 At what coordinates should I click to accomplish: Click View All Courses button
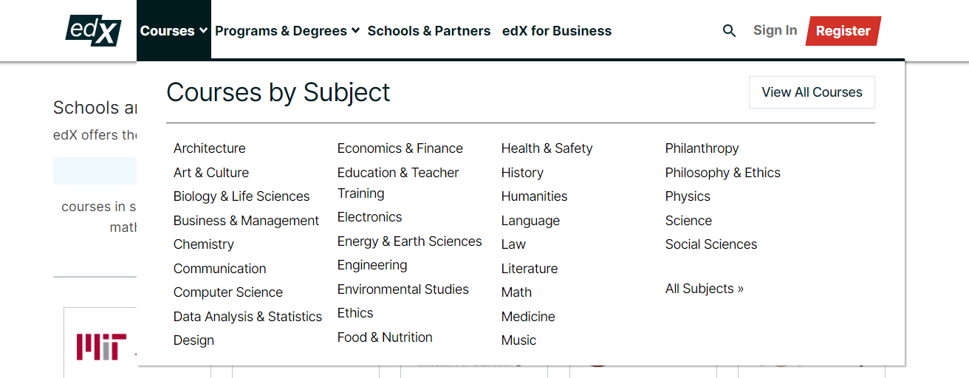[812, 92]
